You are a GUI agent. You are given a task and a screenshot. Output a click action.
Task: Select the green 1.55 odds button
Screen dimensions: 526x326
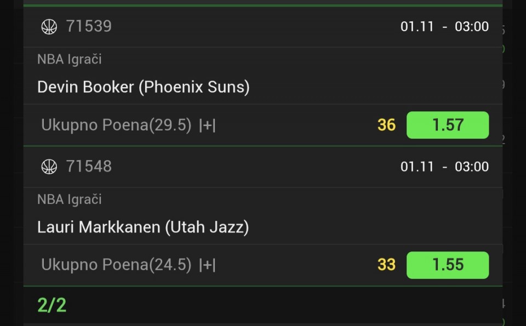pos(447,265)
